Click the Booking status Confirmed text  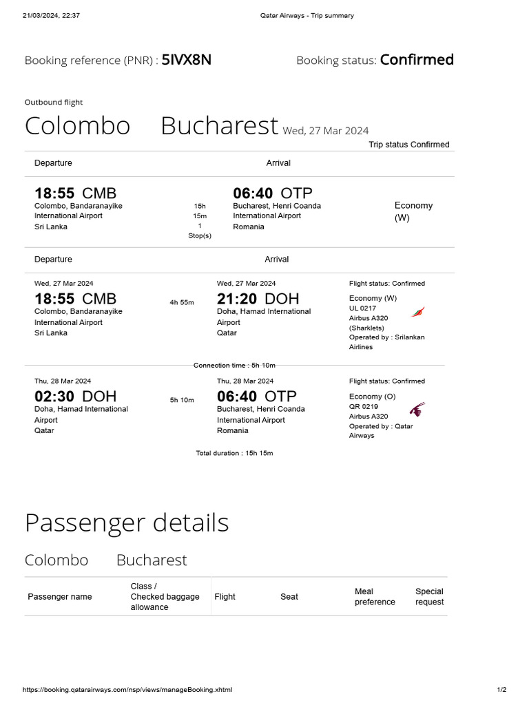(x=416, y=60)
